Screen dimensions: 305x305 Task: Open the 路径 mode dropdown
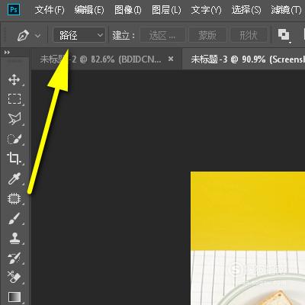coord(79,35)
